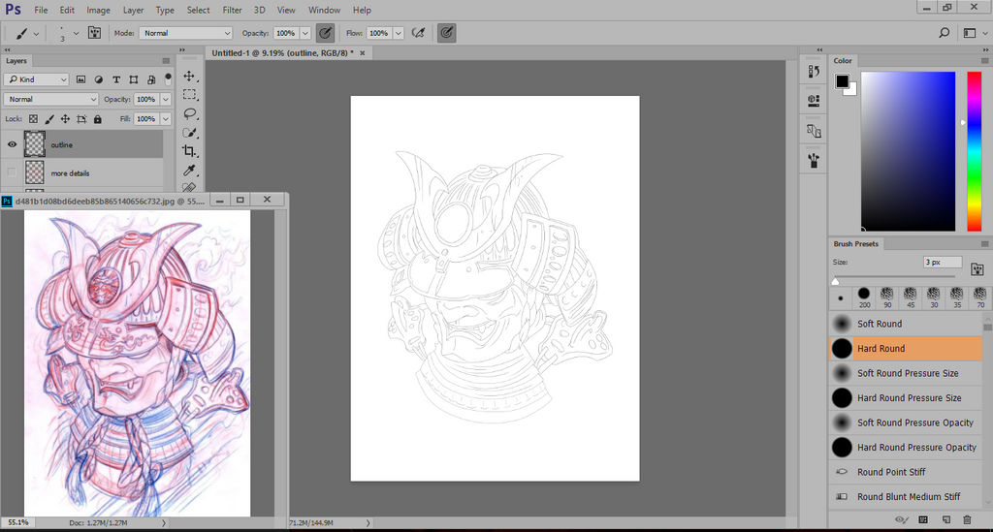Open the Brush tool preset picker
This screenshot has height=532, width=993.
(x=27, y=33)
